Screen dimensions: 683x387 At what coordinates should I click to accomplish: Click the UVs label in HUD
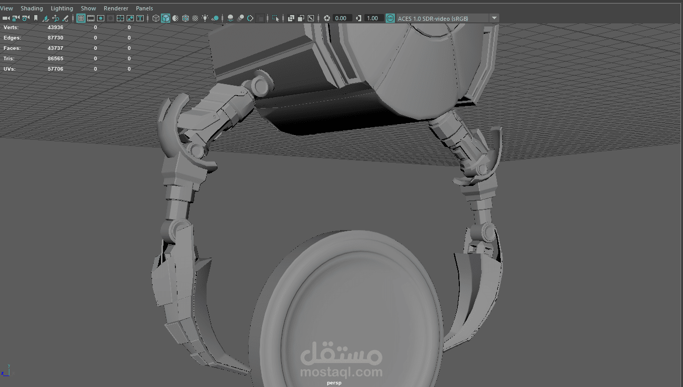[x=9, y=69]
